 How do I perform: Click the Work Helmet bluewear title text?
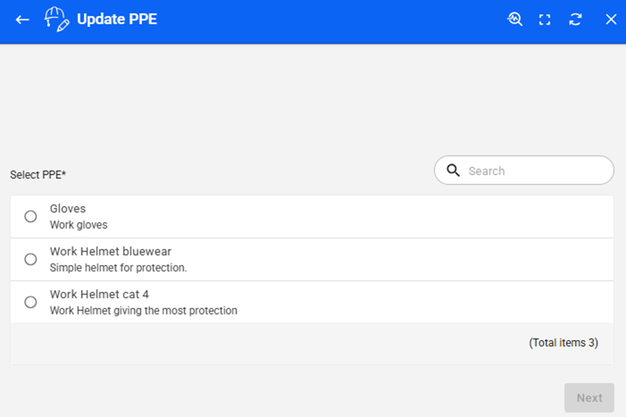pos(111,251)
